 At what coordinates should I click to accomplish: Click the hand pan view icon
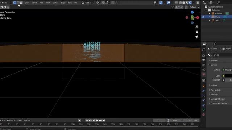[197, 32]
